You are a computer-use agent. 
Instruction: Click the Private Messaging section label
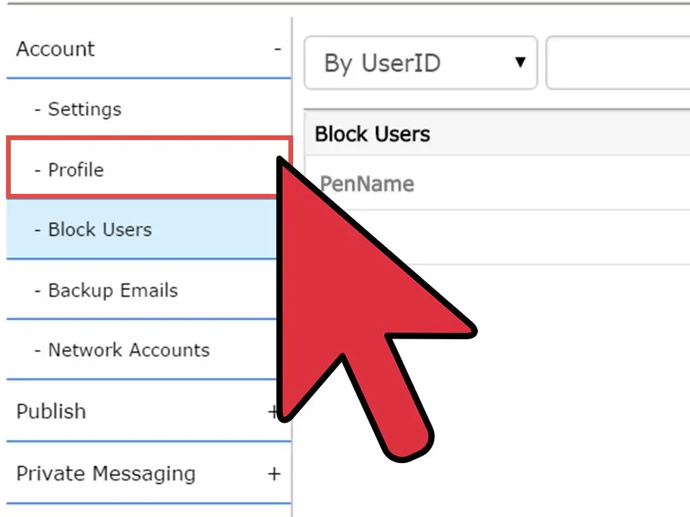pyautogui.click(x=106, y=474)
